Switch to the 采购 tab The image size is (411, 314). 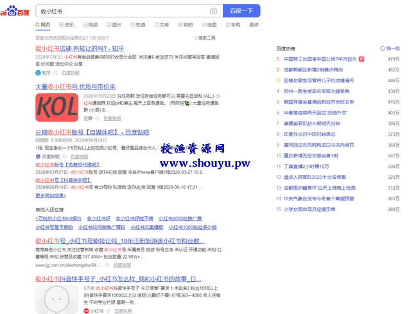(232, 25)
